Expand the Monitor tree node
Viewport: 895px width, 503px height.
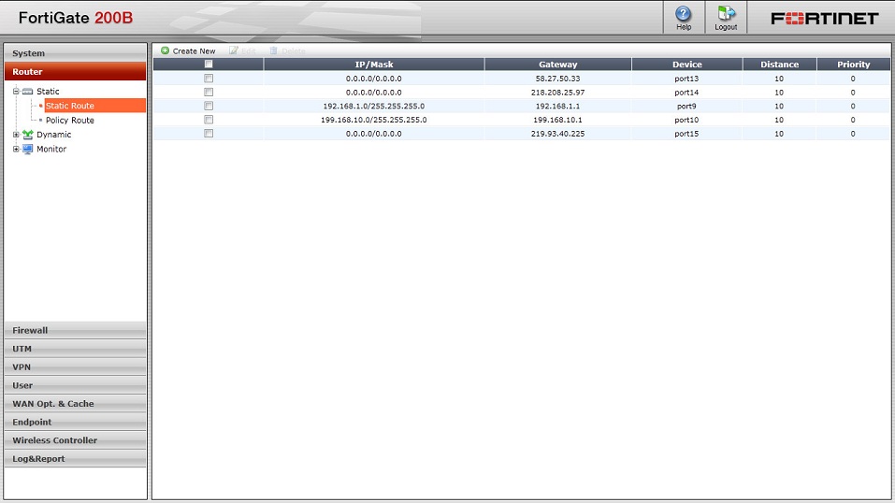pyautogui.click(x=16, y=149)
